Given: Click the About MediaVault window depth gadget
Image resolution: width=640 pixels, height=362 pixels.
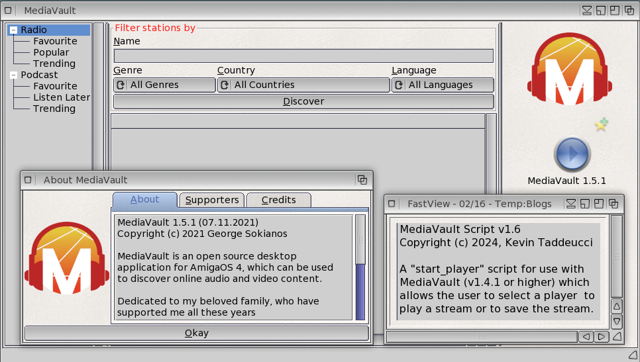Looking at the screenshot, I should tap(362, 180).
